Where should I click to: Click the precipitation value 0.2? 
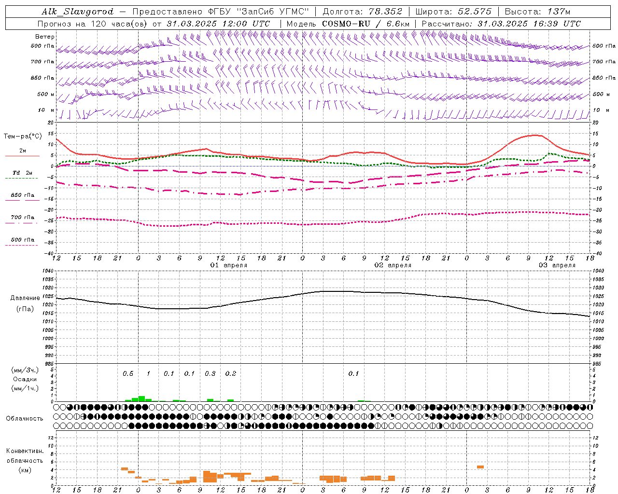click(231, 374)
